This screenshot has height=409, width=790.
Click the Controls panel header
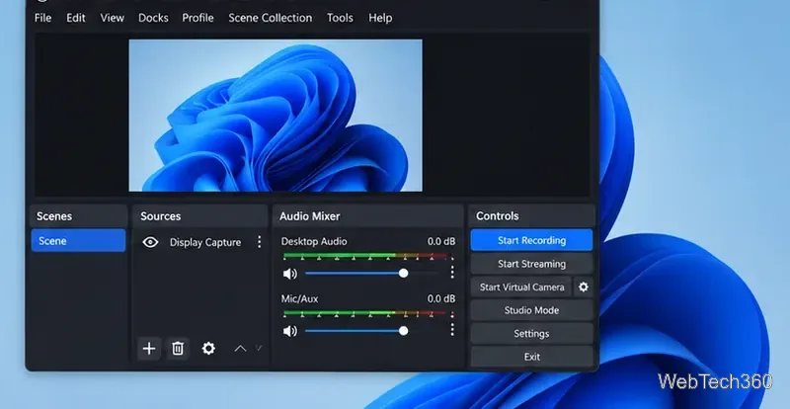coord(531,215)
